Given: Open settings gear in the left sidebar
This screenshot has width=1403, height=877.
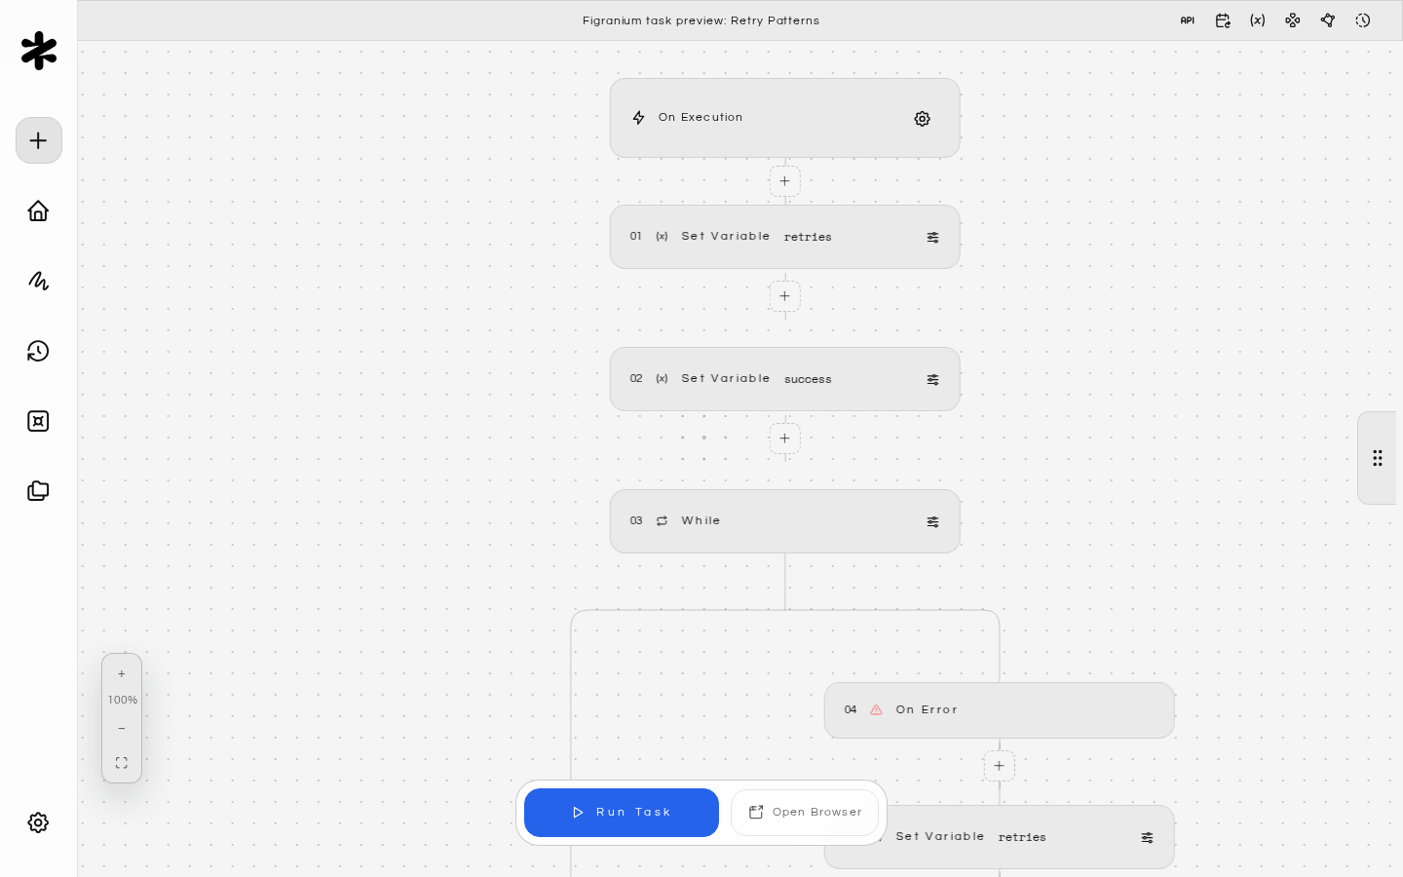Looking at the screenshot, I should coord(38,822).
